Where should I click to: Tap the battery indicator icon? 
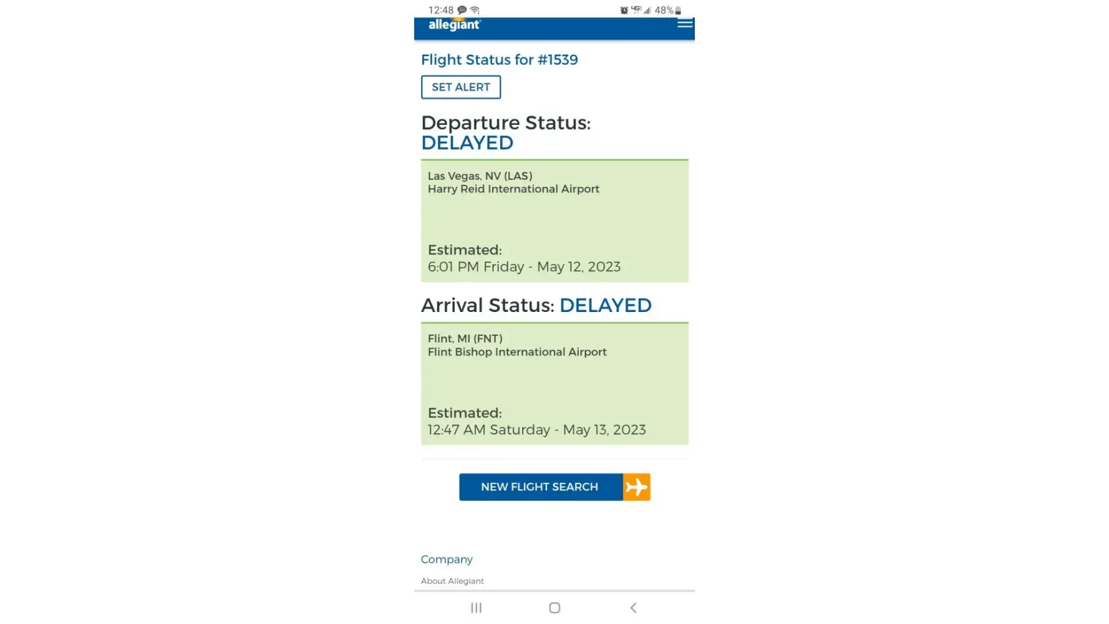[x=678, y=11]
